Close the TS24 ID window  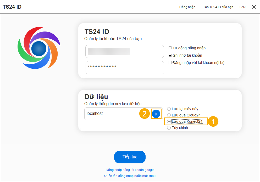point(254,7)
